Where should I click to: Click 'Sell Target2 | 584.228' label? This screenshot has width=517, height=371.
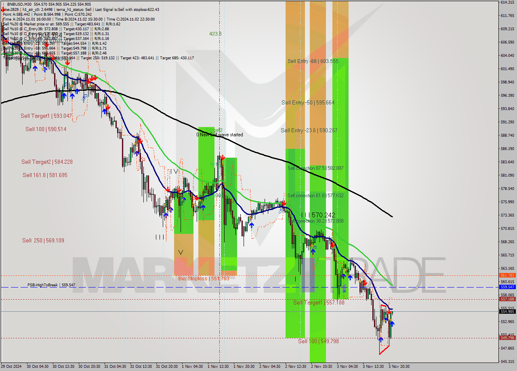coord(47,162)
